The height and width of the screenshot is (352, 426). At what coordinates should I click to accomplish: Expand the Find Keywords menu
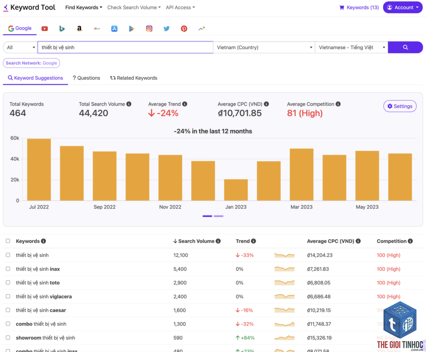coord(84,7)
